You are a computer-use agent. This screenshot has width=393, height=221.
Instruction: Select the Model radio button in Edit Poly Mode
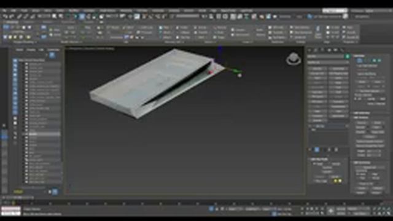(x=318, y=164)
